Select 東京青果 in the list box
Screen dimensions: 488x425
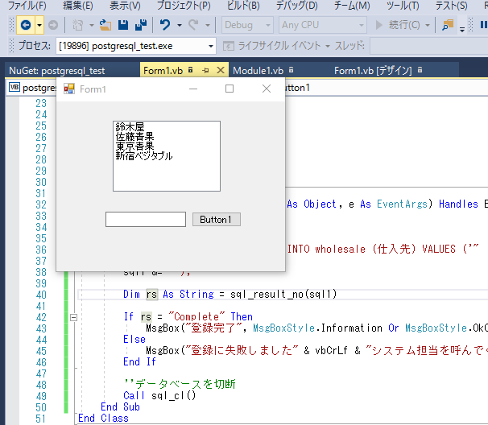pyautogui.click(x=134, y=146)
